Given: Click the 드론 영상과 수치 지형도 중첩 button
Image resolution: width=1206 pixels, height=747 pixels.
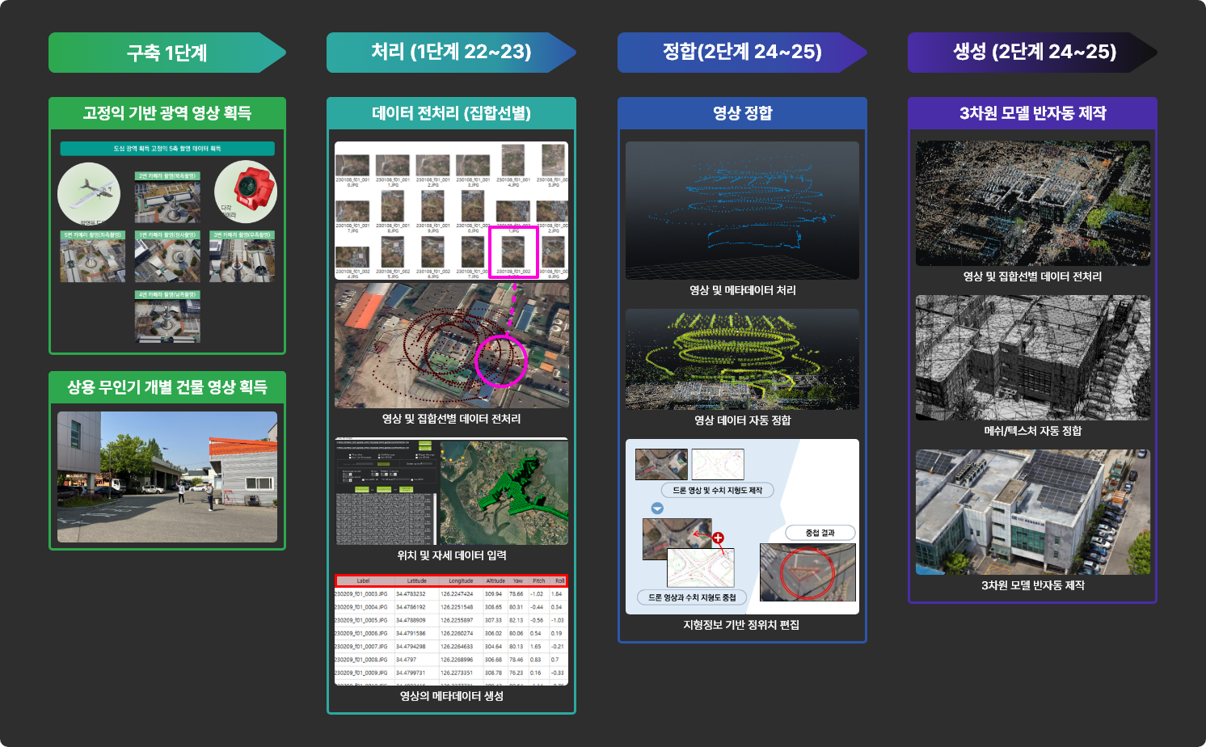Looking at the screenshot, I should pos(692,597).
